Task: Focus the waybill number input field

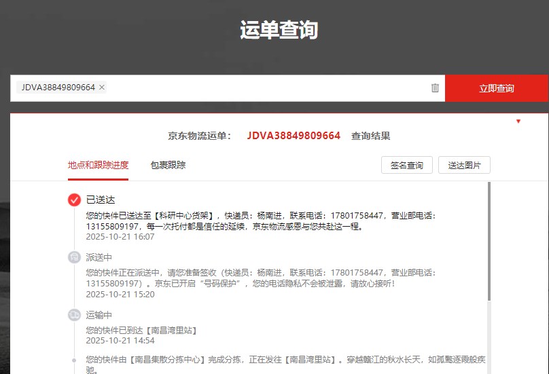Action: coord(265,88)
